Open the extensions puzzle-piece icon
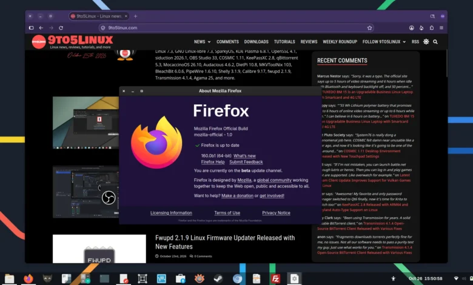The height and width of the screenshot is (285, 473). (x=432, y=28)
